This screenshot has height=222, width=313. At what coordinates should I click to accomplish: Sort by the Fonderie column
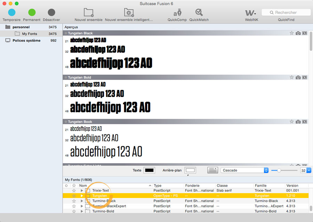click(200, 186)
